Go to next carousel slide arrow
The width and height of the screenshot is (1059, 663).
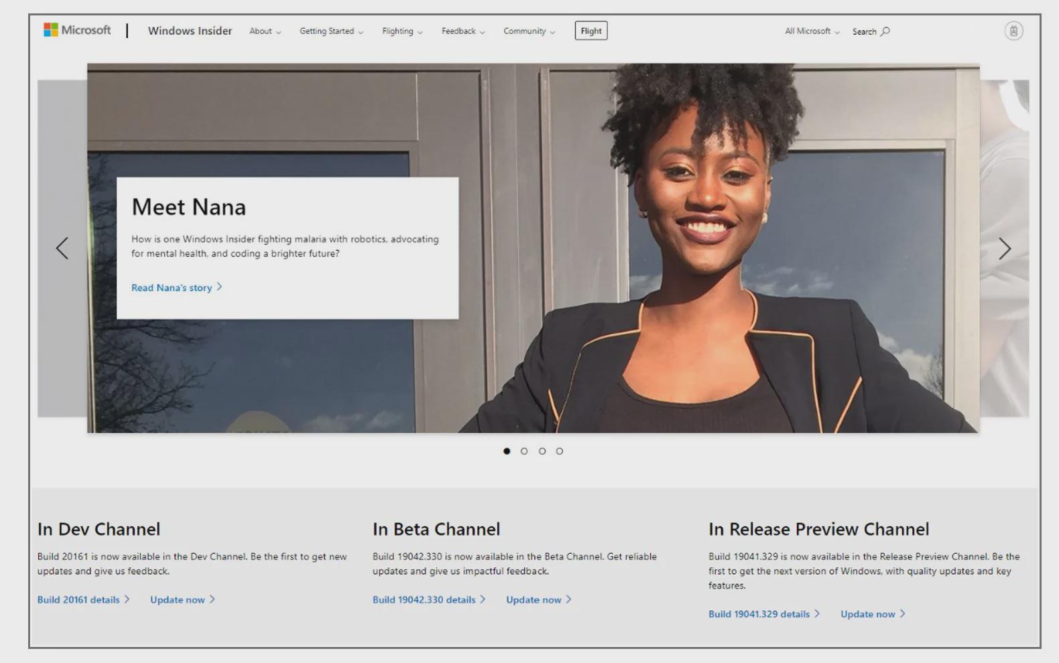pyautogui.click(x=1004, y=248)
